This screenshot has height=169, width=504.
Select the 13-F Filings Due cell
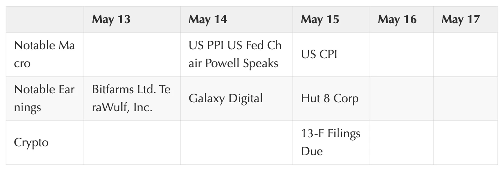point(330,143)
